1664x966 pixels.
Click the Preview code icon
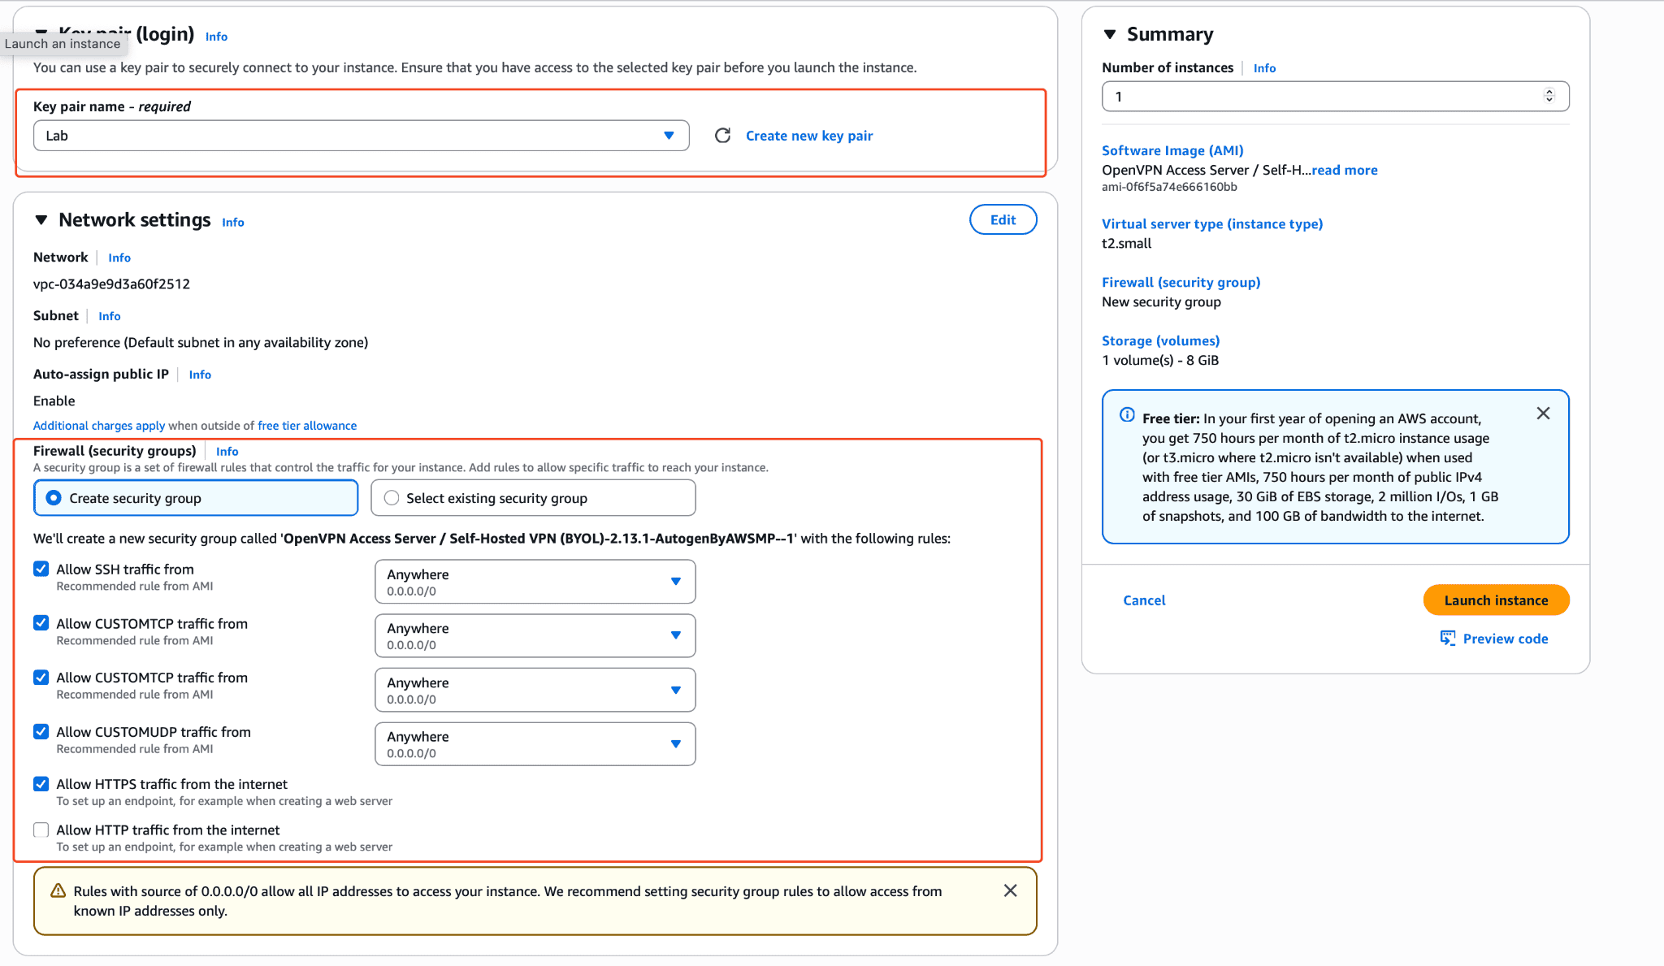(x=1448, y=639)
